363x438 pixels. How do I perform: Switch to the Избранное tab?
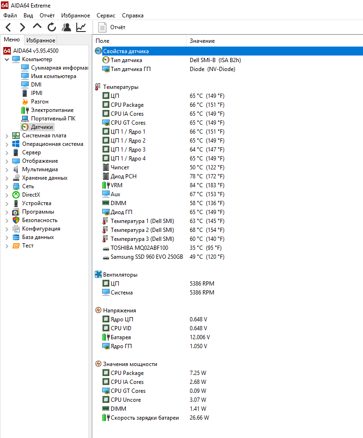click(40, 40)
